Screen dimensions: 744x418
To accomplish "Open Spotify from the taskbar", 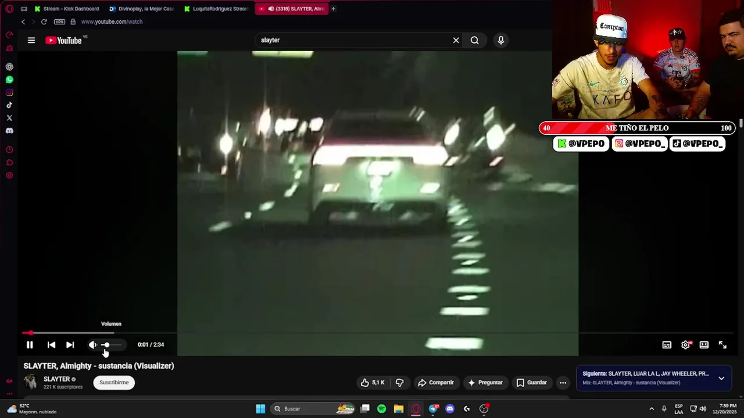I will click(x=381, y=409).
